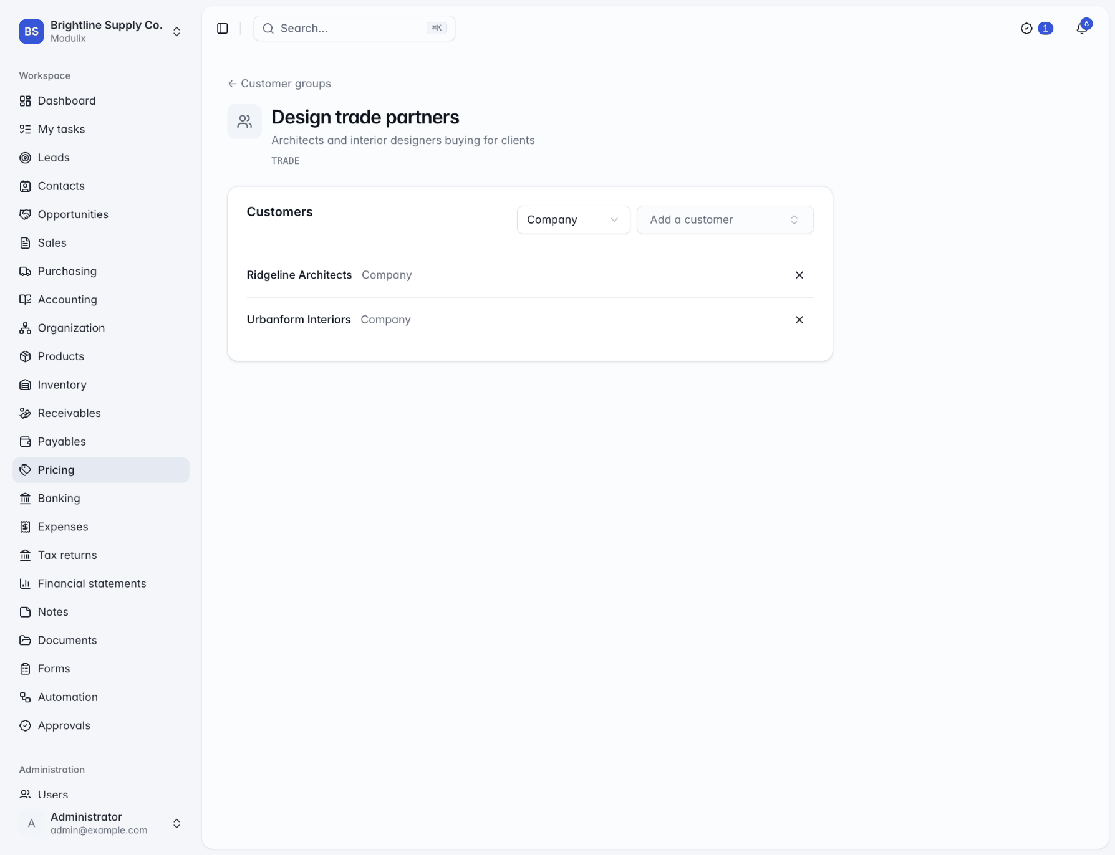
Task: Expand the Brightline Supply Co. workspace switcher
Action: pos(101,31)
